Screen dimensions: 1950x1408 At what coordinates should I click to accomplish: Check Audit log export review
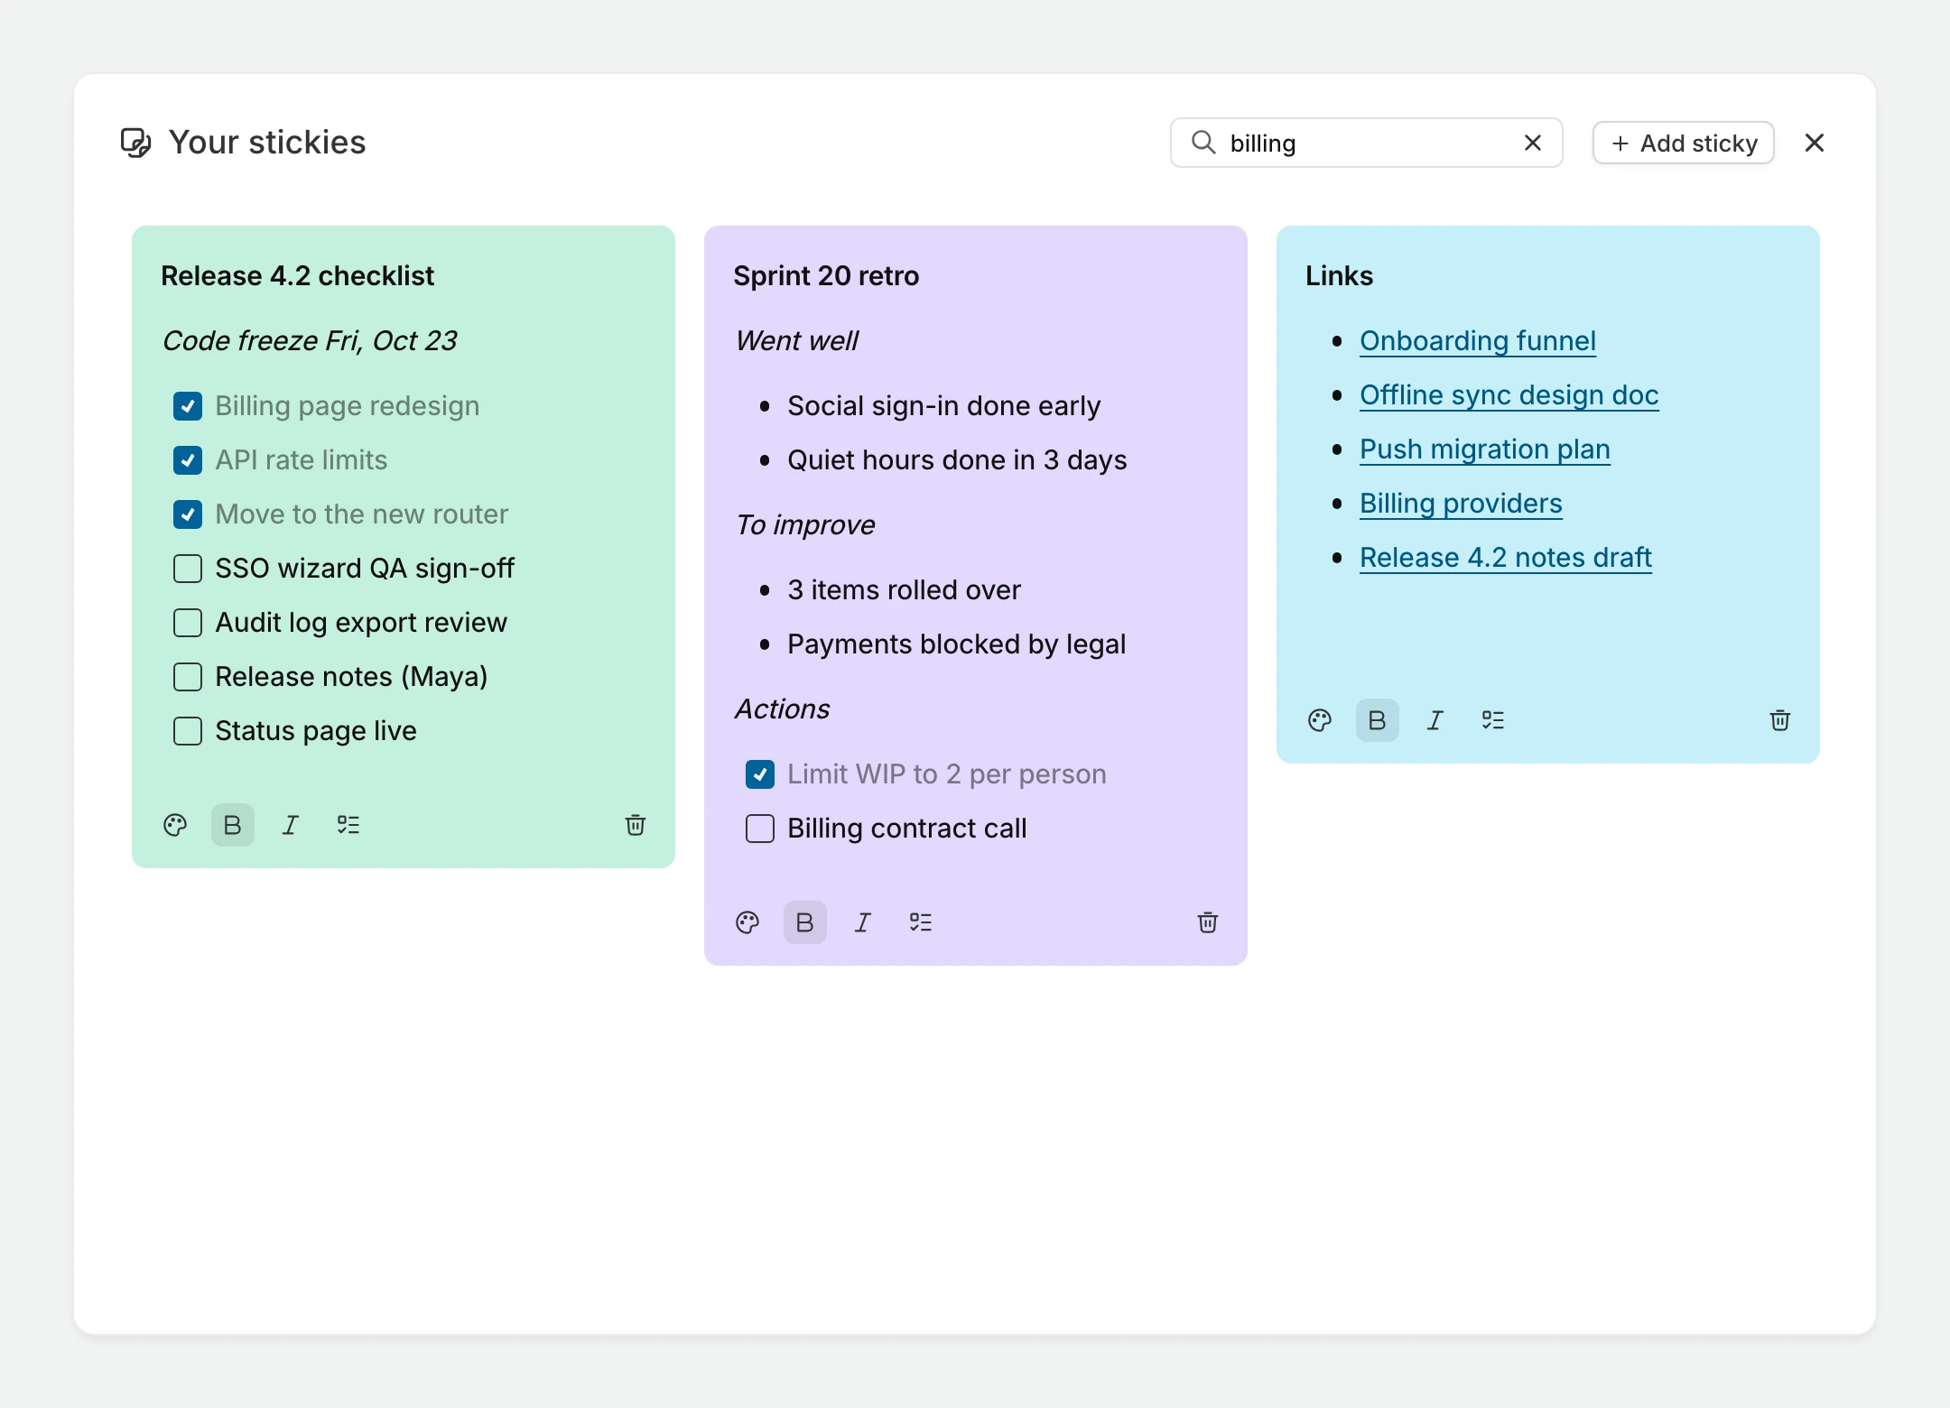coord(188,623)
